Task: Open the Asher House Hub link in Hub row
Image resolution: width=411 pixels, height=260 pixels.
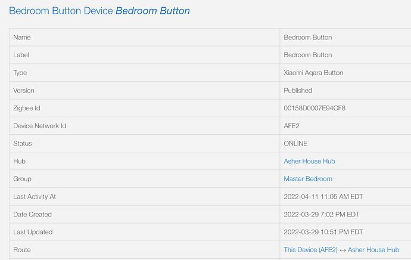Action: pos(309,161)
